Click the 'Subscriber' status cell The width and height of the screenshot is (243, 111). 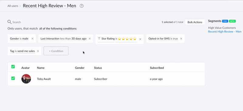click(101, 79)
